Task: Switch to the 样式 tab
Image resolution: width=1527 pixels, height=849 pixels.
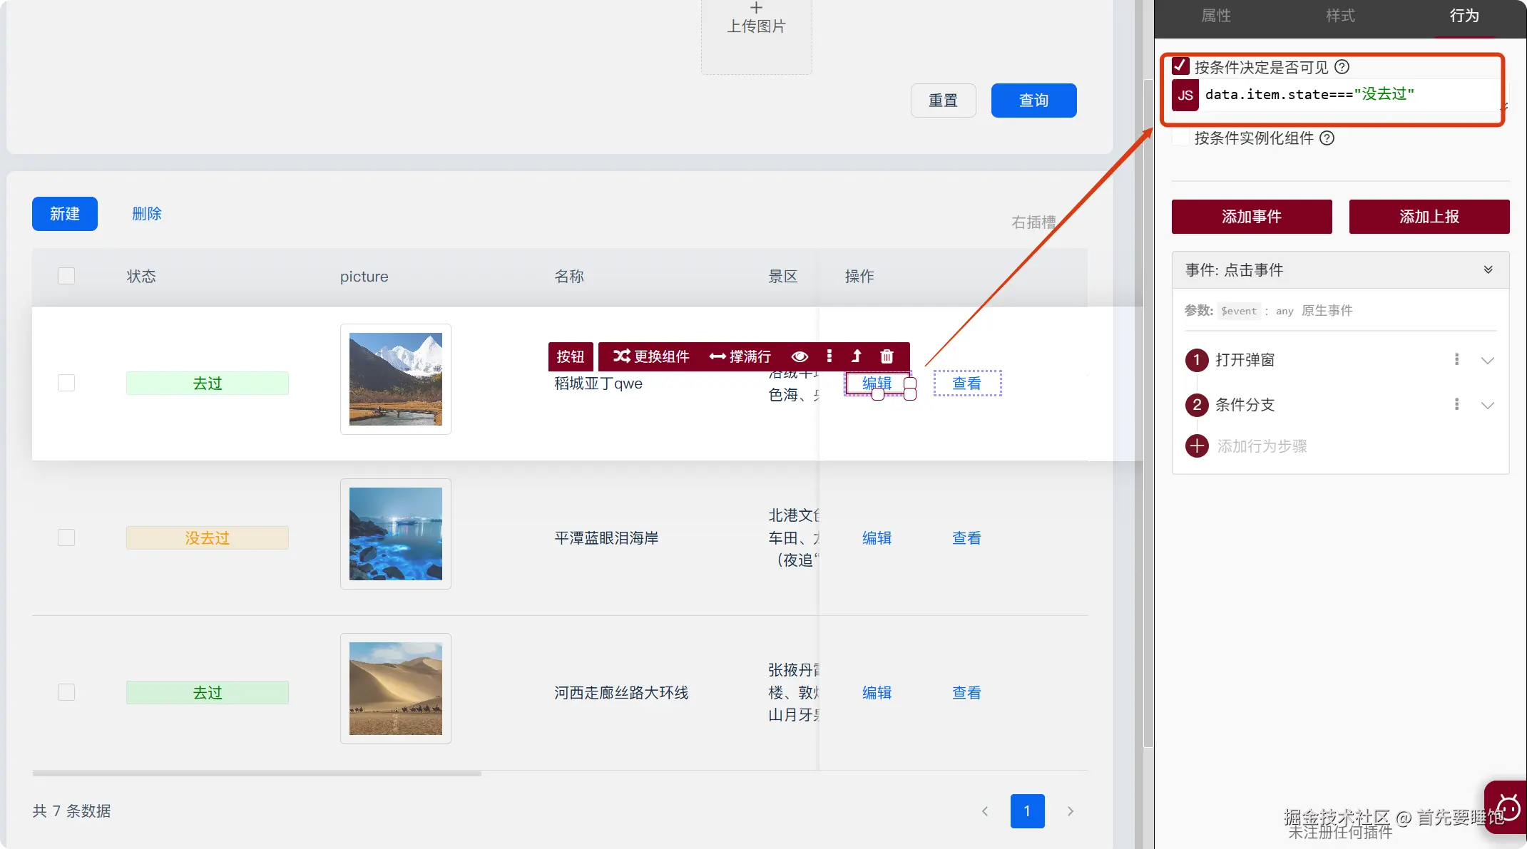Action: coord(1340,16)
